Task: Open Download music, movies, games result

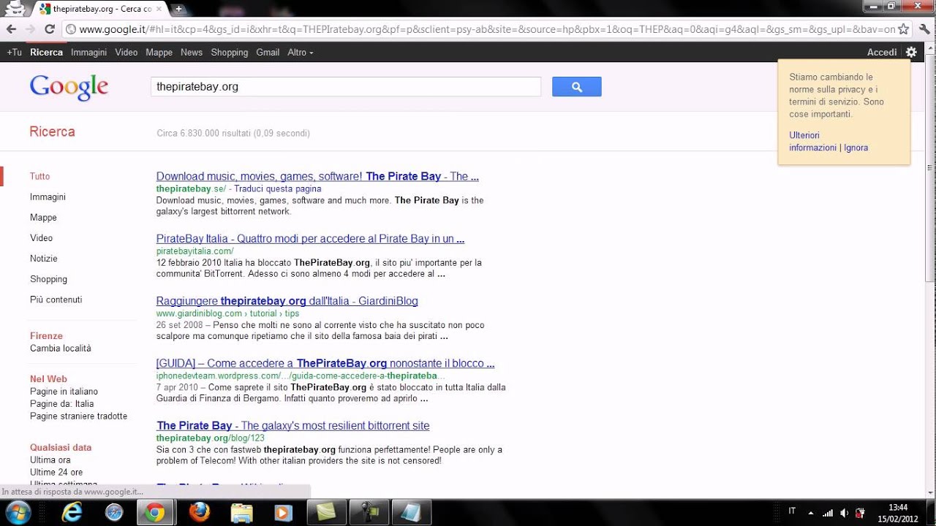Action: [x=317, y=176]
